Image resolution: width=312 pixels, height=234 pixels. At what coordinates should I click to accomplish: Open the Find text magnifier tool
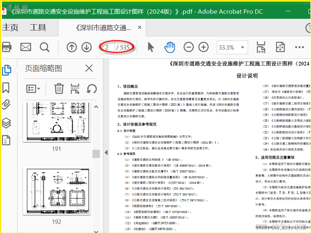(44, 47)
